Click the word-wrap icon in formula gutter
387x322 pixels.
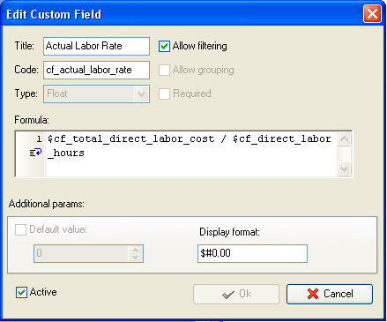[35, 153]
